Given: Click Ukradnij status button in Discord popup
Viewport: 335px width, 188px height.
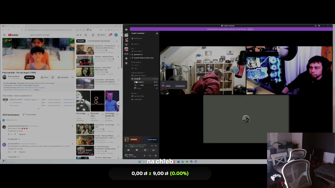Looking at the screenshot, I should click(x=180, y=86).
